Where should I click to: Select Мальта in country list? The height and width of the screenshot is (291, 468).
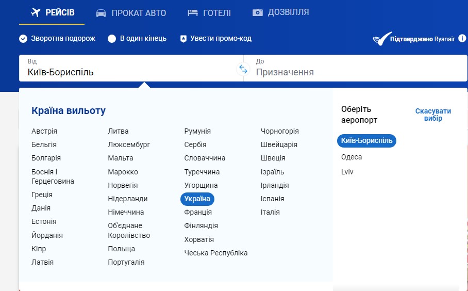(x=121, y=158)
